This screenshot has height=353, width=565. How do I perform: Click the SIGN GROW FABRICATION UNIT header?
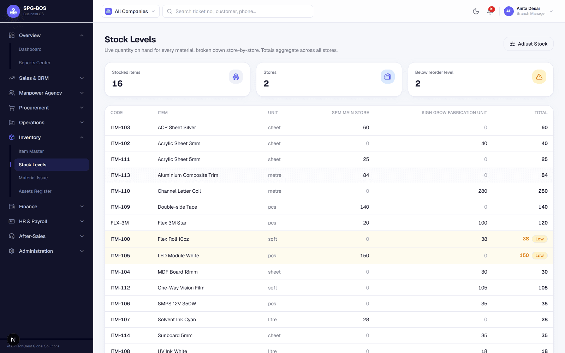pos(454,113)
